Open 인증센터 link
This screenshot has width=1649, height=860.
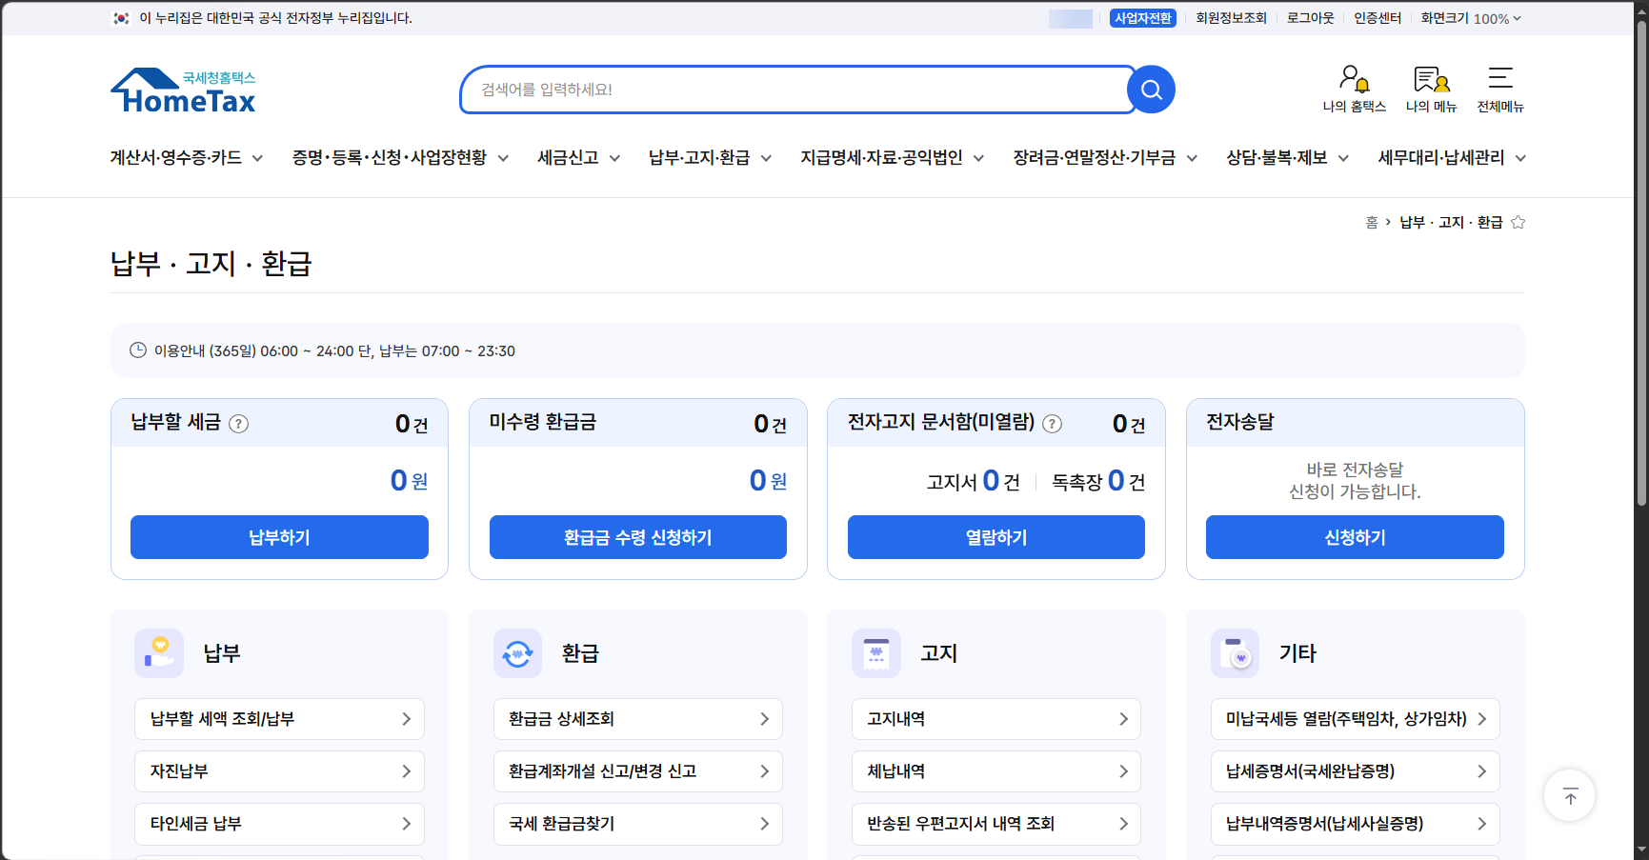point(1378,18)
